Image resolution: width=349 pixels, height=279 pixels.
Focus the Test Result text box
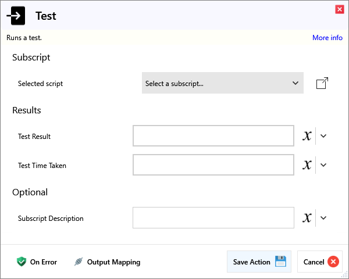213,136
